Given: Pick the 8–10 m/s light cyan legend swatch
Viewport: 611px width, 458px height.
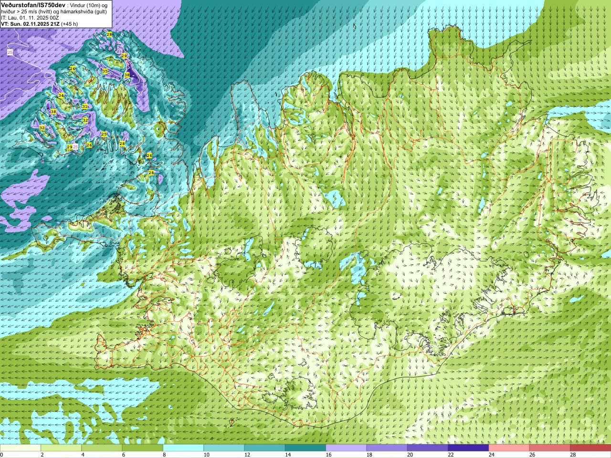Looking at the screenshot, I should [x=183, y=448].
